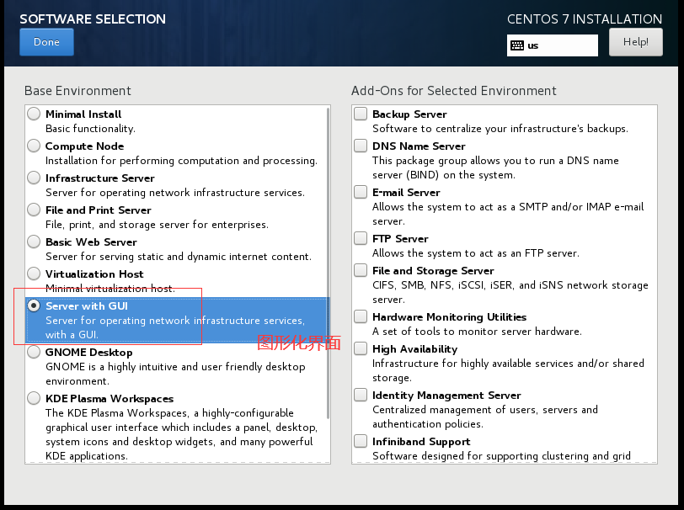
Task: Select Virtualization Host radio button
Action: tap(34, 274)
